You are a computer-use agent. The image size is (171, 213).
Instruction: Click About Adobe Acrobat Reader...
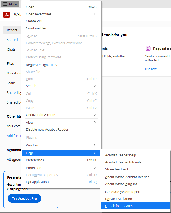pos(135,177)
